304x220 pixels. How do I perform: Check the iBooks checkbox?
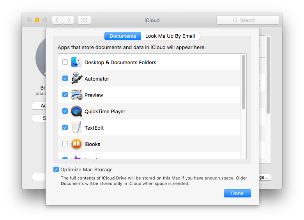(x=65, y=144)
